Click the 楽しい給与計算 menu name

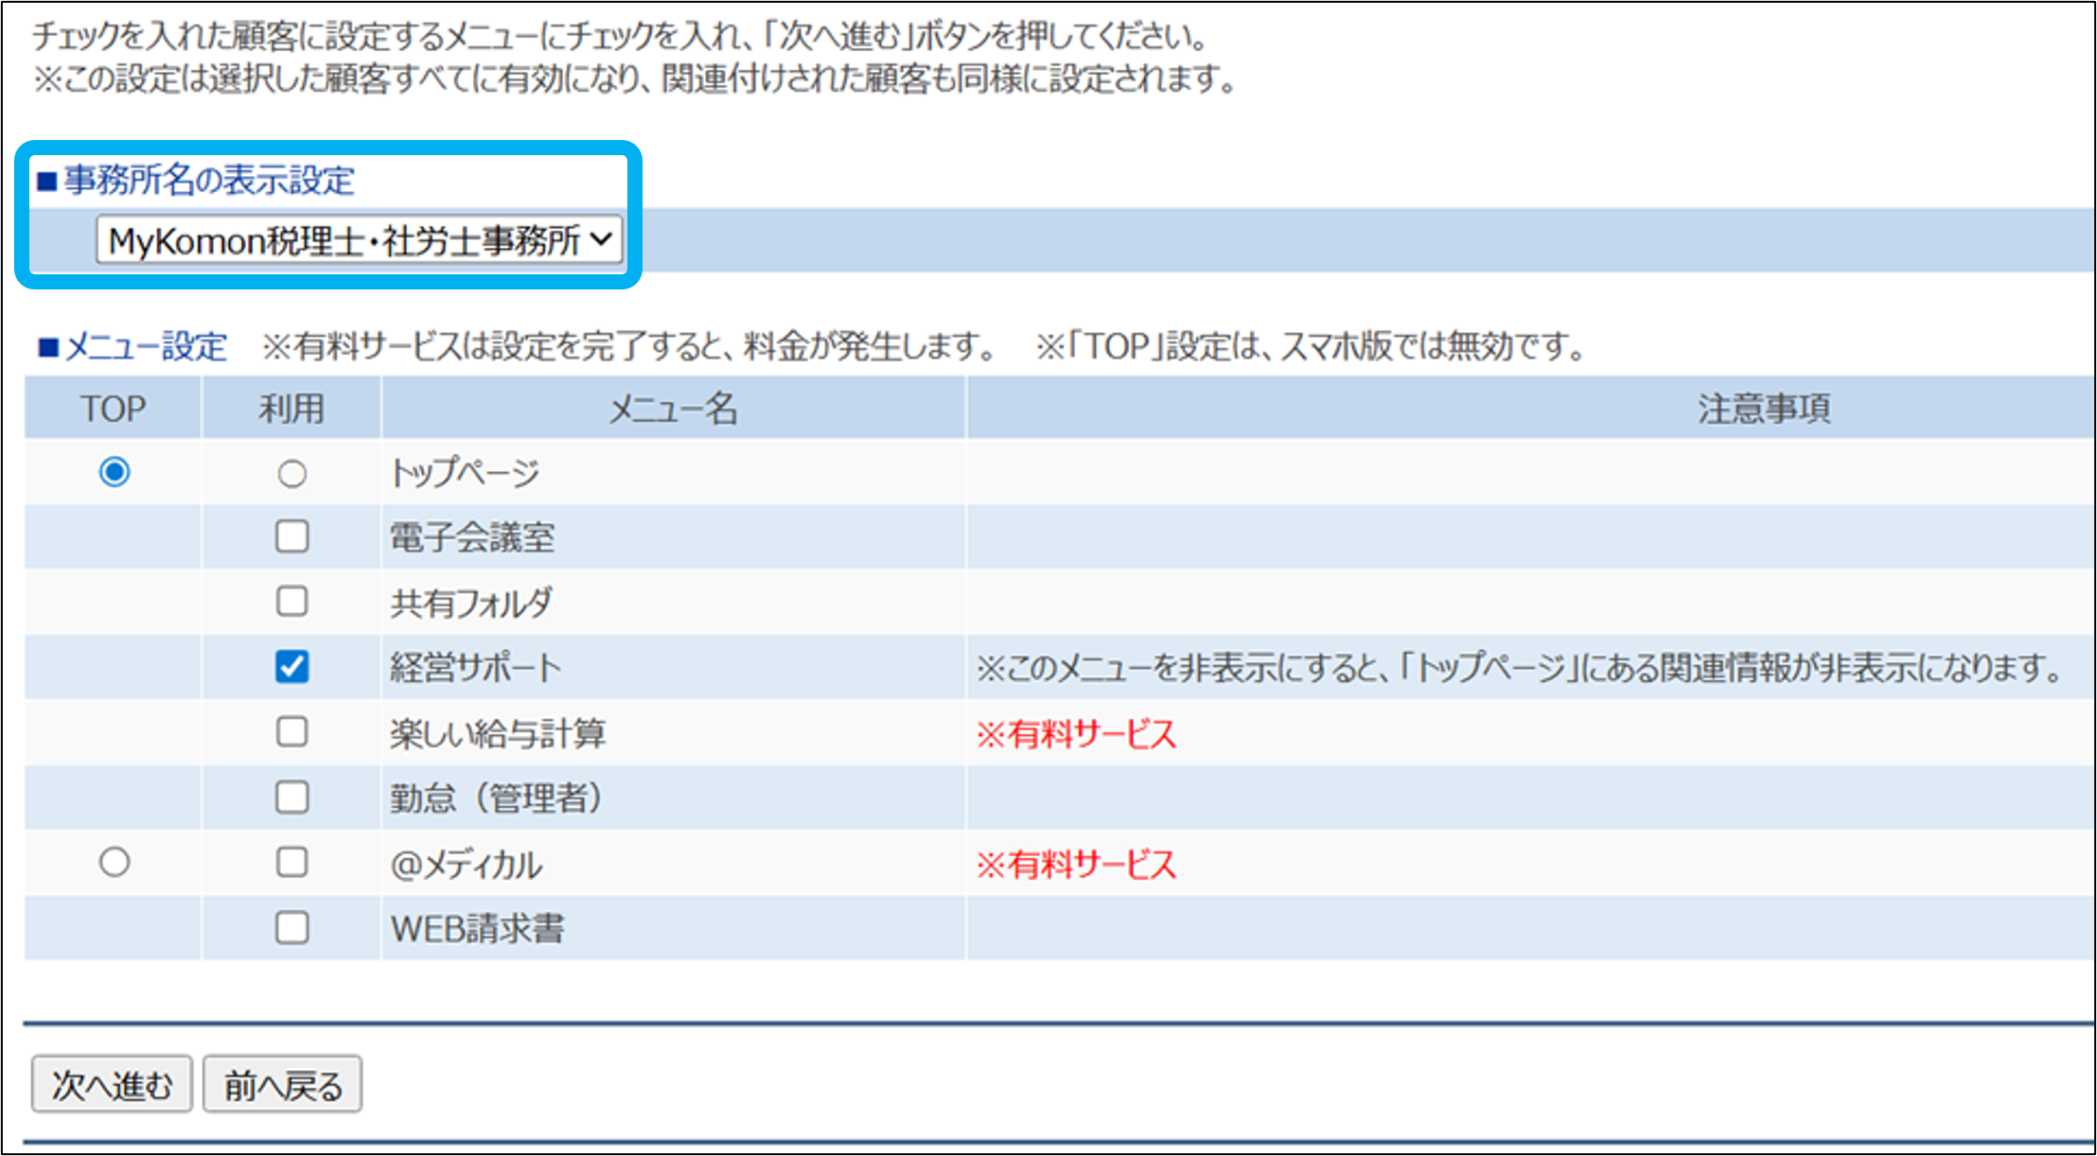[498, 733]
